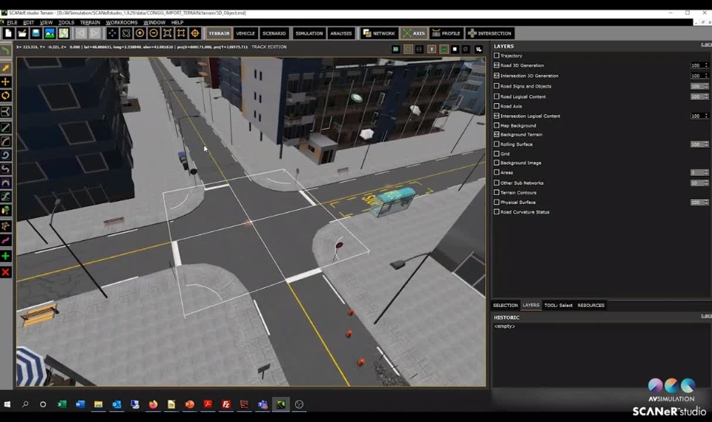Image resolution: width=712 pixels, height=422 pixels.
Task: Click the Zoom to fit icon
Action: pyautogui.click(x=168, y=33)
